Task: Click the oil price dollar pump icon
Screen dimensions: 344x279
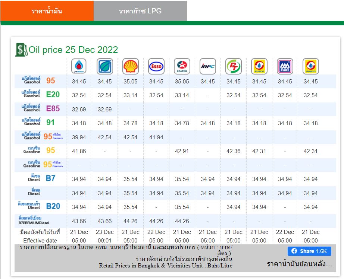Action: tap(21, 50)
